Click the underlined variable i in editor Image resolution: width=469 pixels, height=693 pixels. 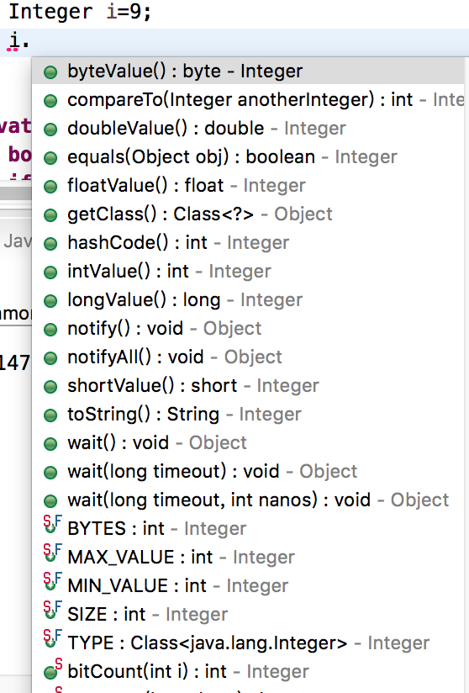coord(13,41)
